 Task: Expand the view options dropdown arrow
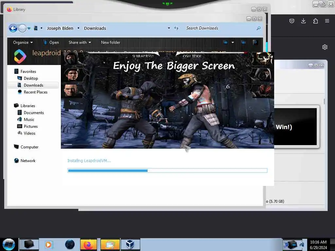[233, 42]
